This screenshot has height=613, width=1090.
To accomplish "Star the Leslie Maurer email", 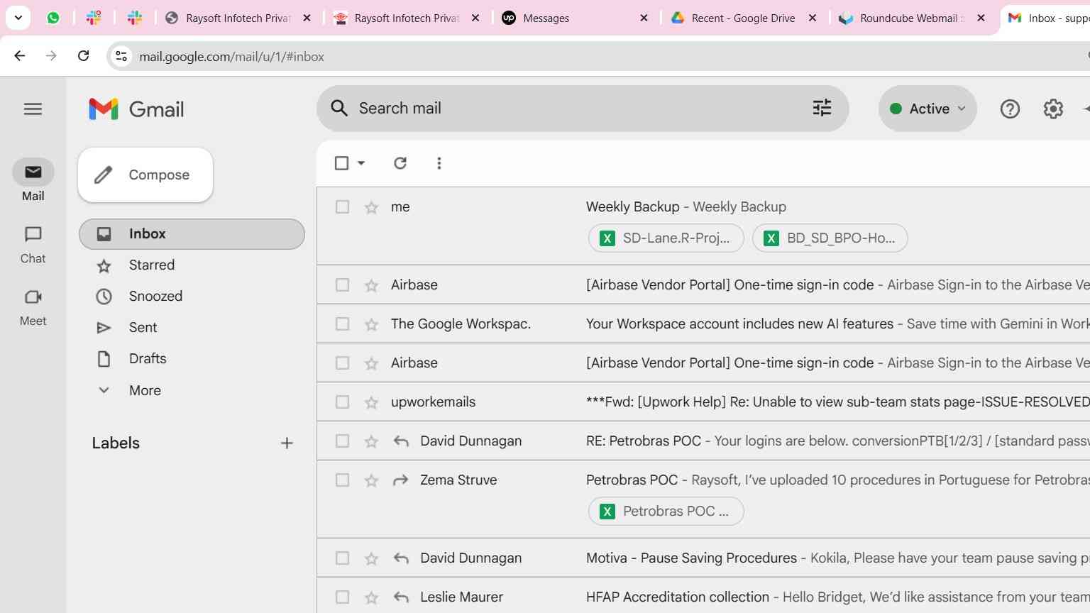I will point(371,597).
